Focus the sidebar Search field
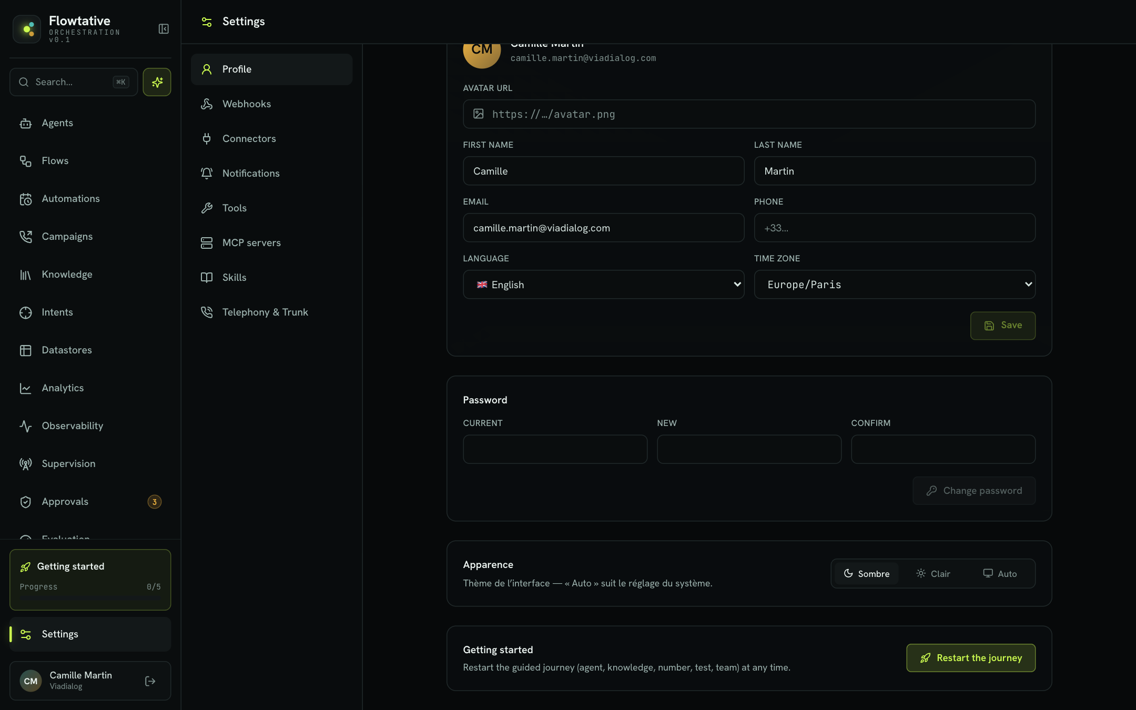The image size is (1136, 710). coord(74,82)
